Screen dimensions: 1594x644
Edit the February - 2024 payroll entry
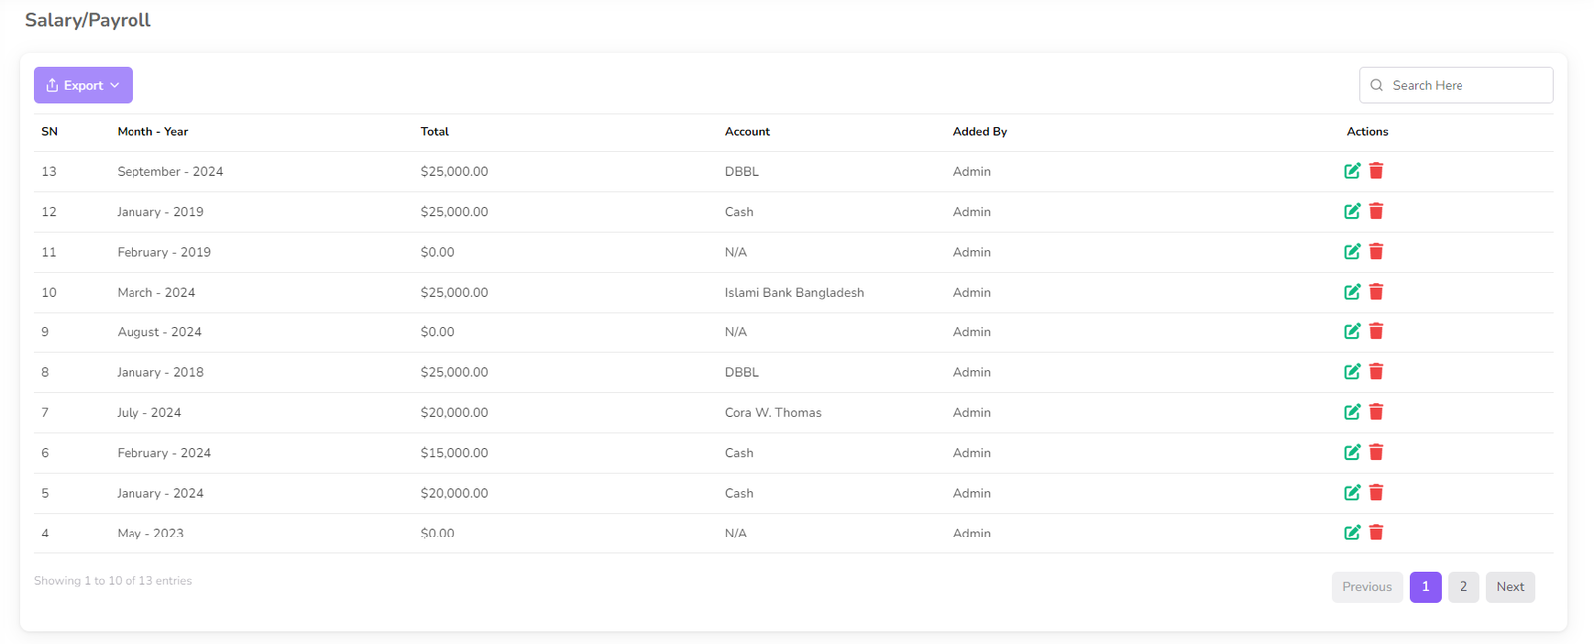1351,452
